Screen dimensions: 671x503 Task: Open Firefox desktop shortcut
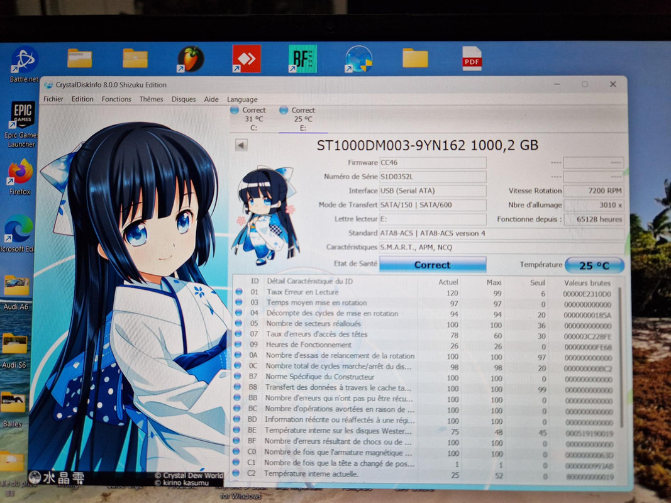20,177
